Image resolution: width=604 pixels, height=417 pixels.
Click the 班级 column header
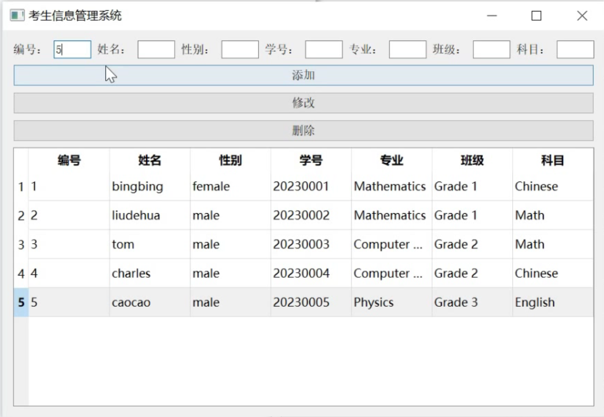(472, 160)
